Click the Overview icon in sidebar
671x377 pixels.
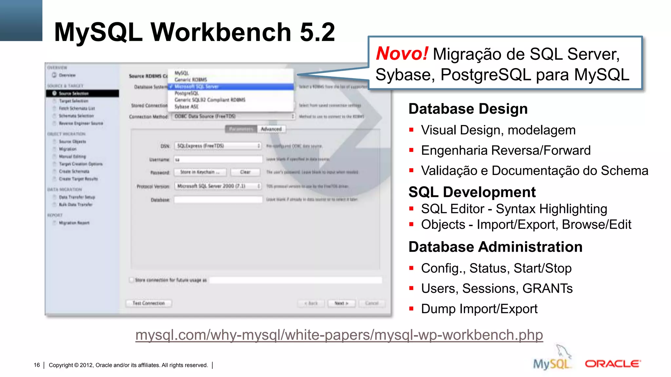[x=54, y=75]
